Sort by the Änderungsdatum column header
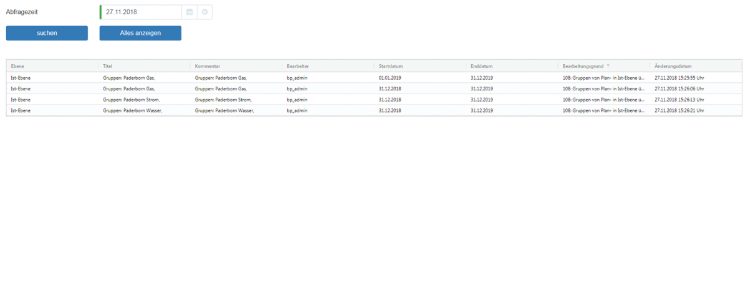This screenshot has height=299, width=748. [x=673, y=66]
